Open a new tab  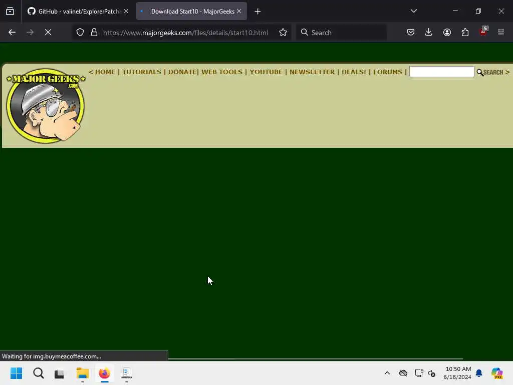pos(258,12)
